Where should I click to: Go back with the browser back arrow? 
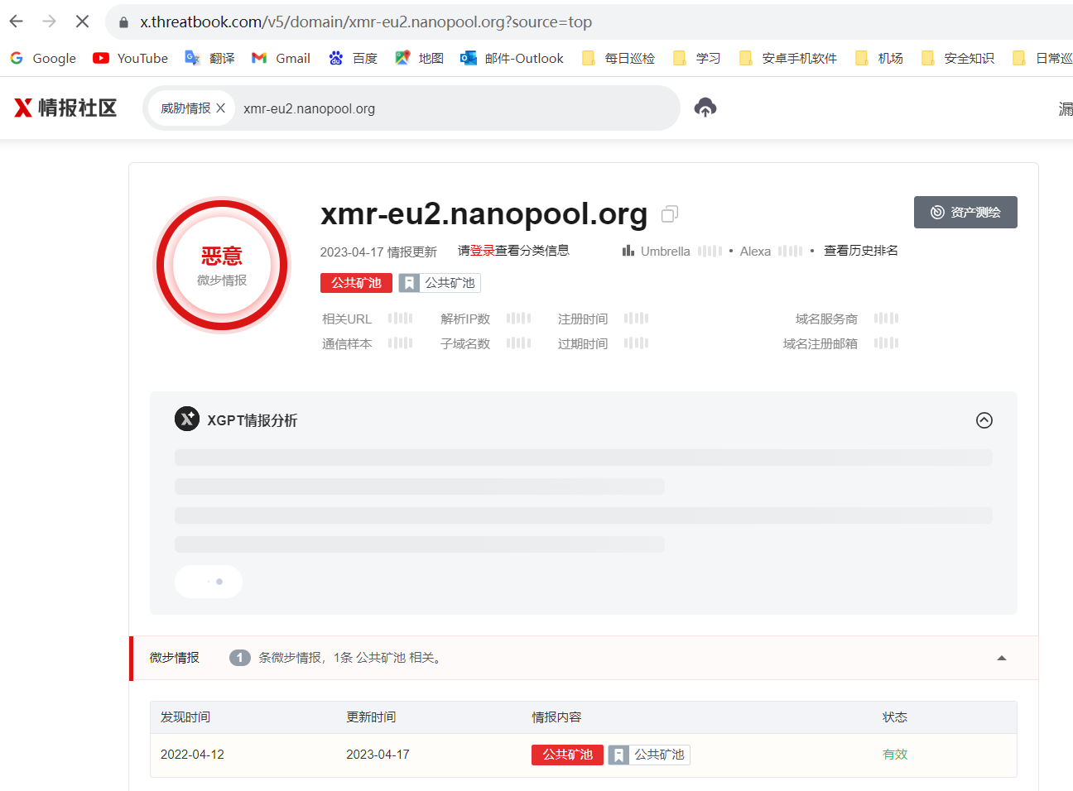[x=17, y=22]
